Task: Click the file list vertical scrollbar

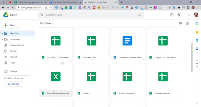Action: pos(192,57)
